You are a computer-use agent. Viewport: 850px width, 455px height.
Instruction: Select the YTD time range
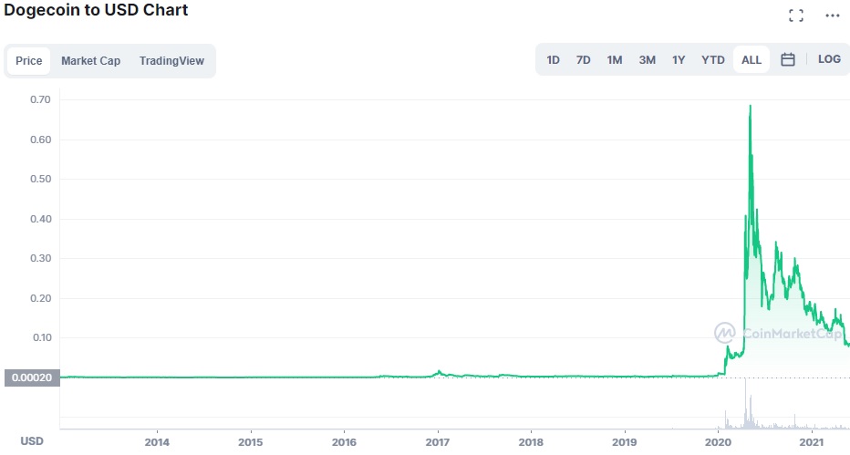pos(712,60)
